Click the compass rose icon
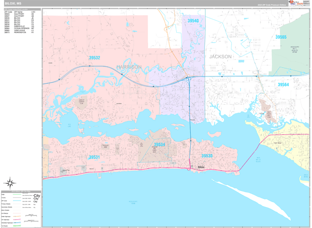Image resolution: width=312 pixels, height=228 pixels. (9, 183)
